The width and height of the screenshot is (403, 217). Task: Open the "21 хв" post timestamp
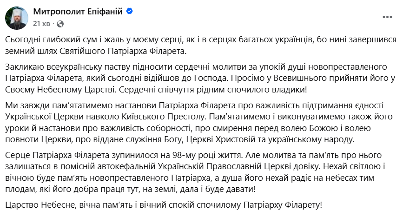point(41,23)
